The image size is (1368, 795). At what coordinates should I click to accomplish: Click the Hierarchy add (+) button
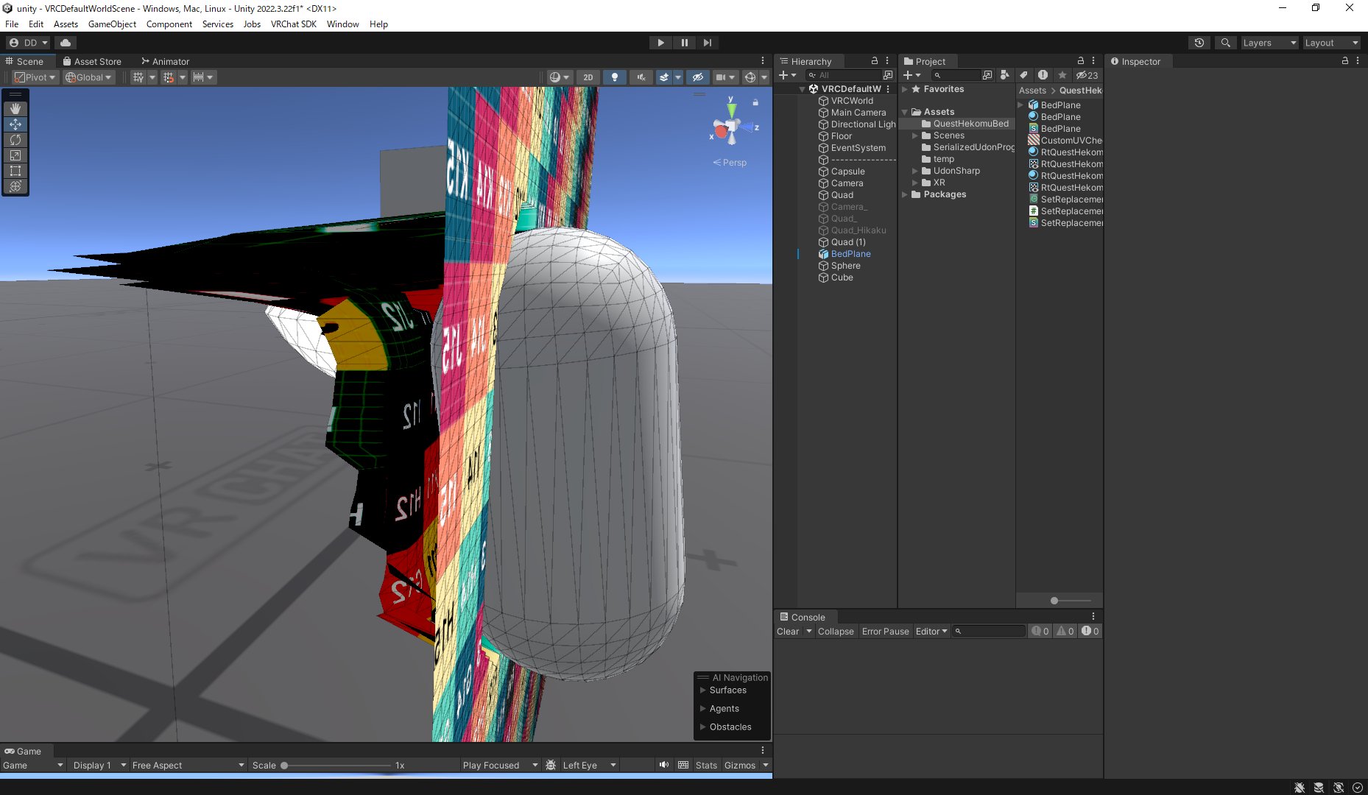[x=783, y=75]
